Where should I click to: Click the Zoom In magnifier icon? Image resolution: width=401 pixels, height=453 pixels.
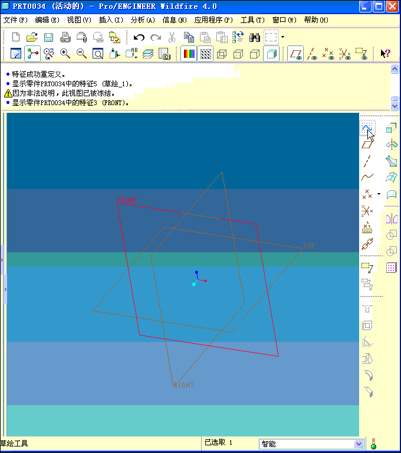point(65,54)
